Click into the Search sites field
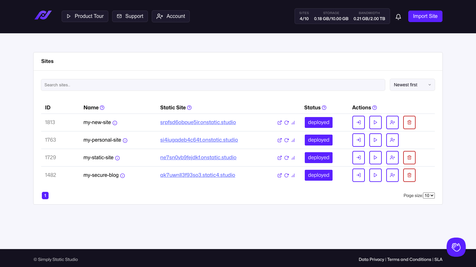This screenshot has width=476, height=267. 213,85
